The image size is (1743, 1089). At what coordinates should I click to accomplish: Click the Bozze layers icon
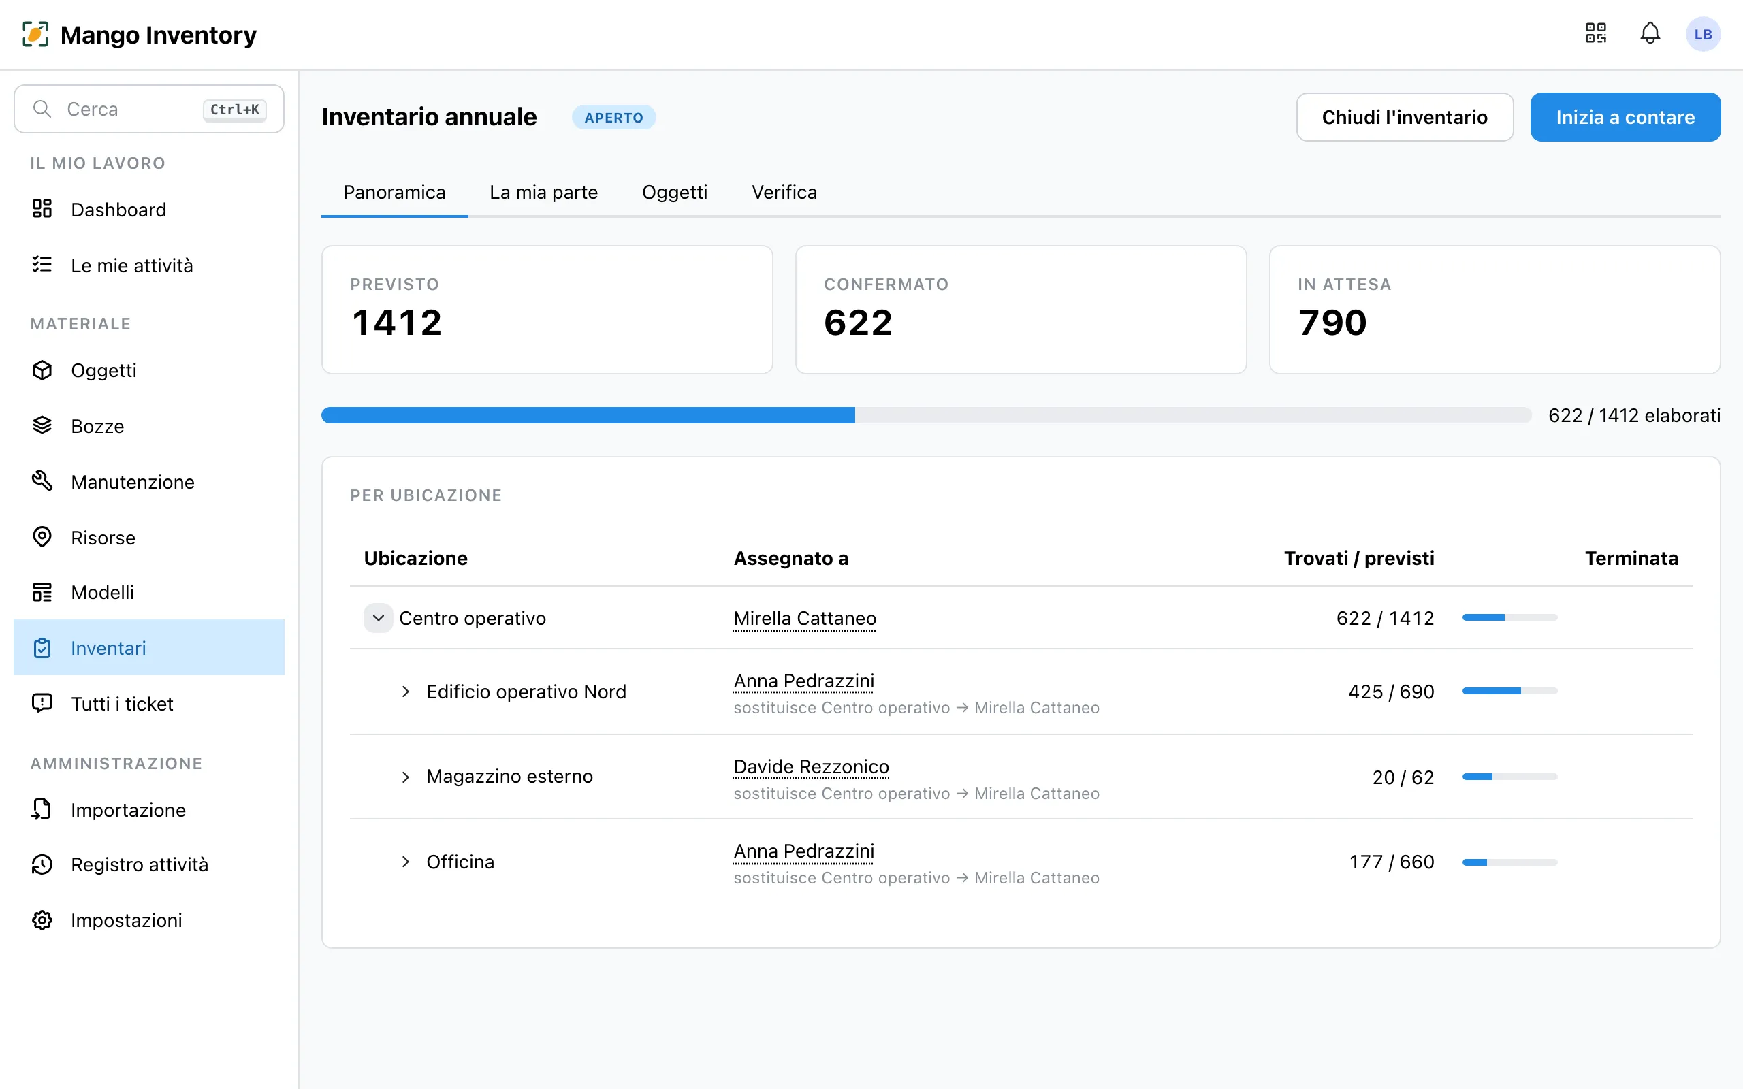pyautogui.click(x=42, y=425)
